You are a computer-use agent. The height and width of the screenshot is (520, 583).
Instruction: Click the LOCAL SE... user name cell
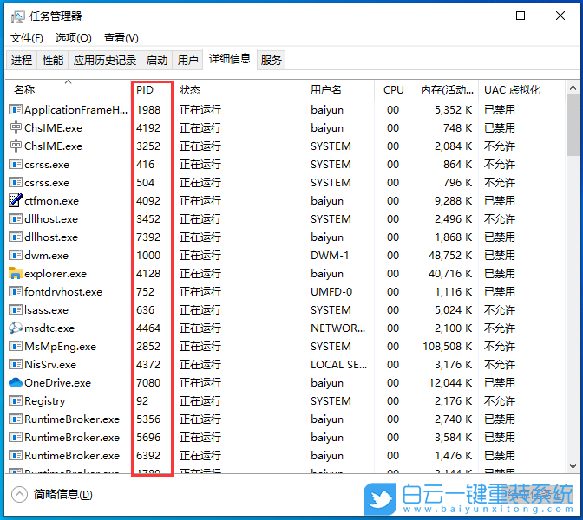pos(338,364)
